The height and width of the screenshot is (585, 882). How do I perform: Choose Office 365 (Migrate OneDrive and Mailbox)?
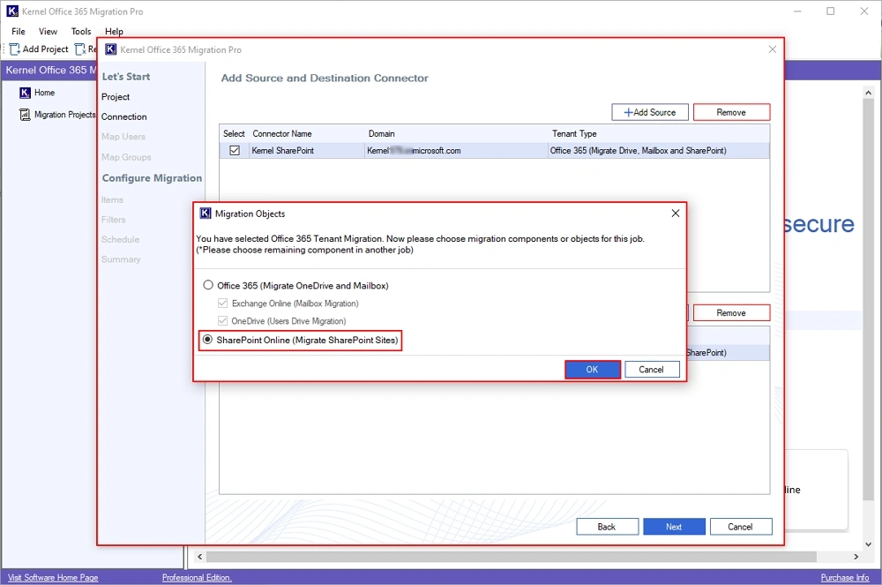(207, 285)
